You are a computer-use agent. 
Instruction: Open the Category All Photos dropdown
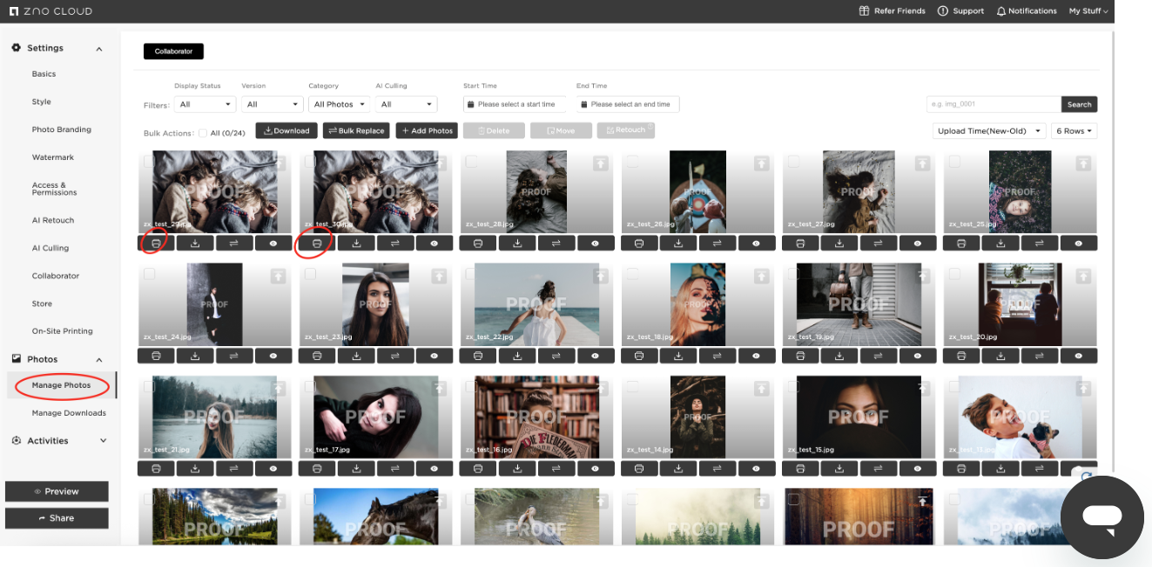click(340, 104)
